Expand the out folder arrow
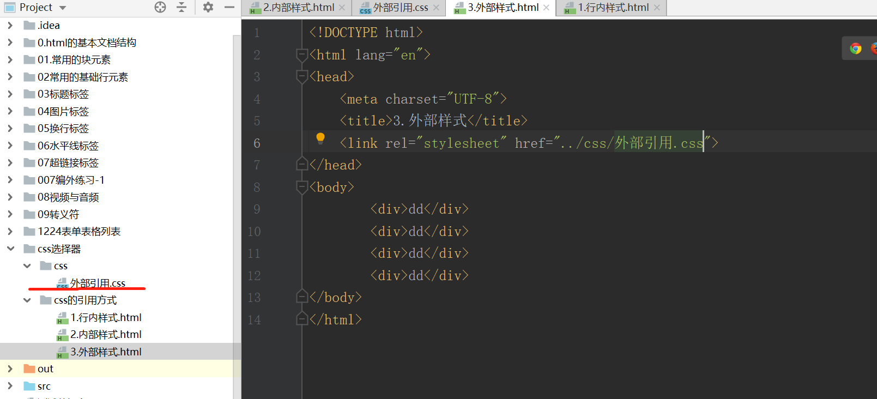 (10, 369)
